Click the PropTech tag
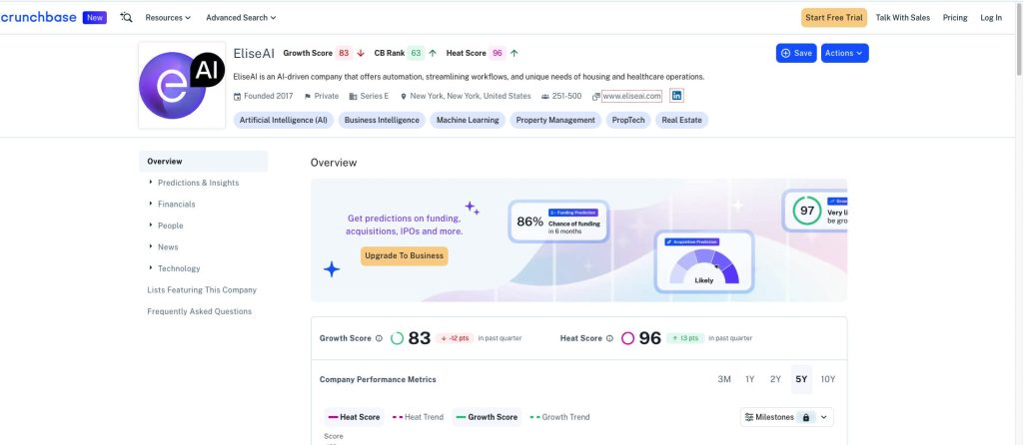Image resolution: width=1023 pixels, height=445 pixels. coord(628,120)
